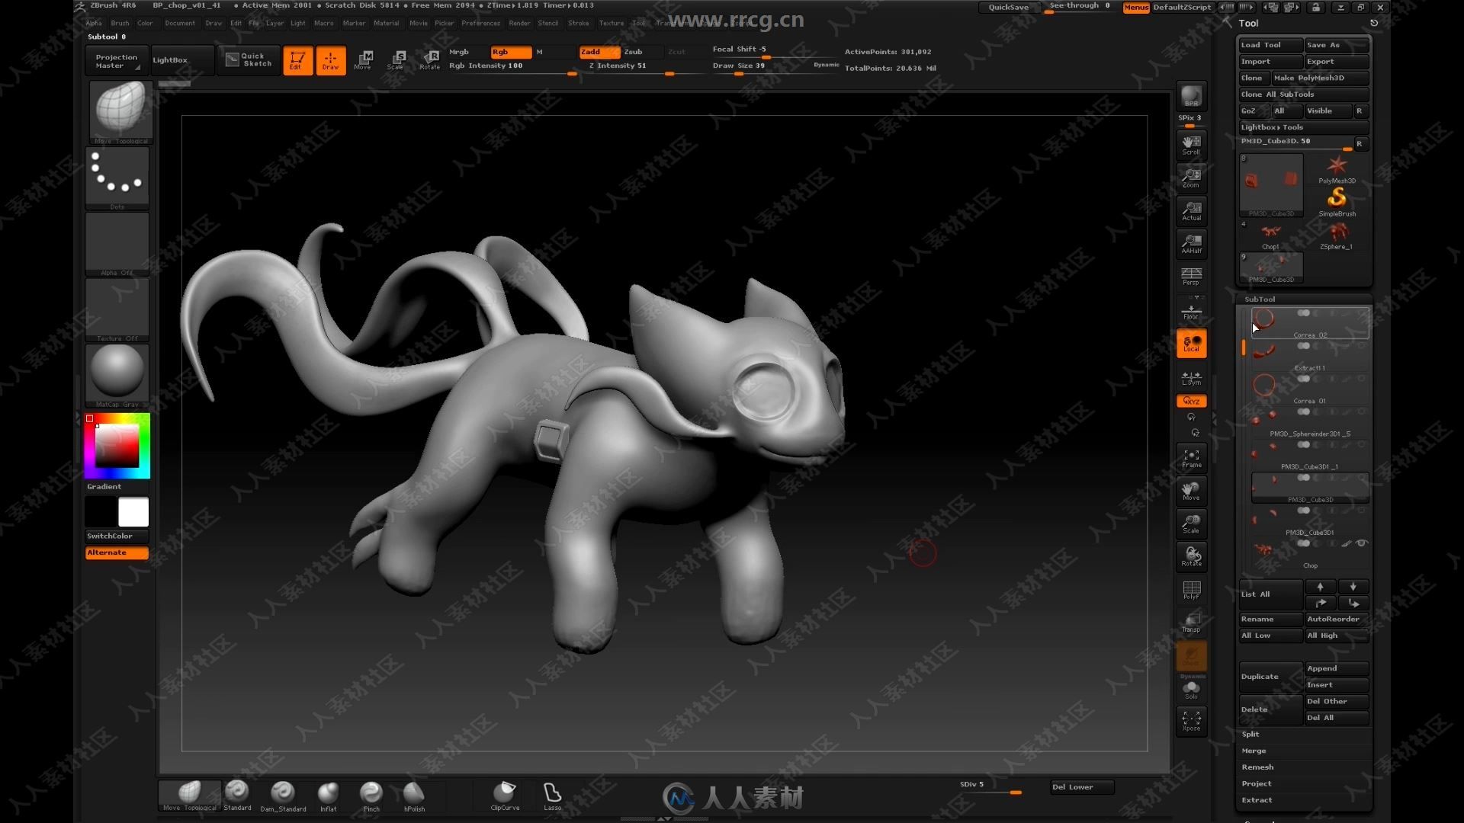Activate the Edit mode icon
This screenshot has width=1464, height=823.
coord(297,59)
